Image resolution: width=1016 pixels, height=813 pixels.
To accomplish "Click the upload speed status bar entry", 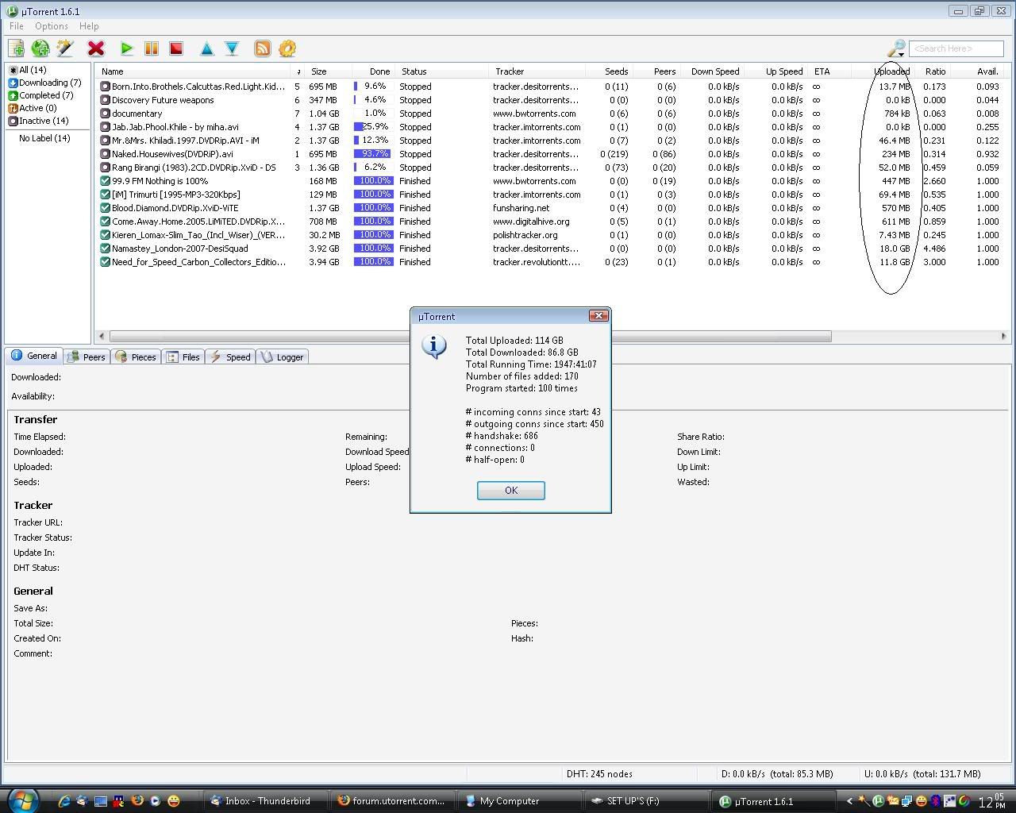I will pyautogui.click(x=922, y=773).
